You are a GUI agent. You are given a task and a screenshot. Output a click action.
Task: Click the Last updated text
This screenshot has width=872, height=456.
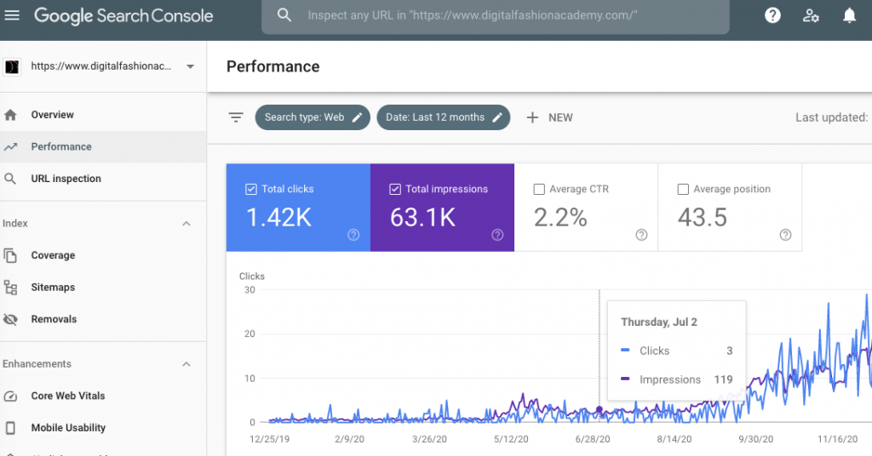pos(832,117)
